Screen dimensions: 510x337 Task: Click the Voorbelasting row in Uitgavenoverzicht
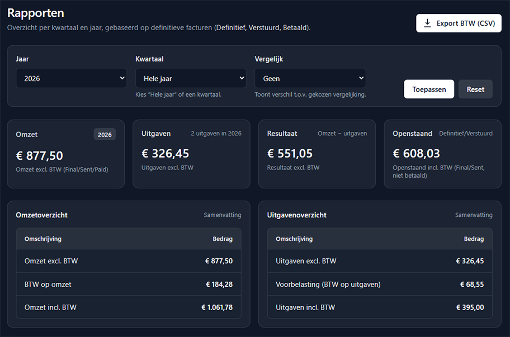point(380,284)
